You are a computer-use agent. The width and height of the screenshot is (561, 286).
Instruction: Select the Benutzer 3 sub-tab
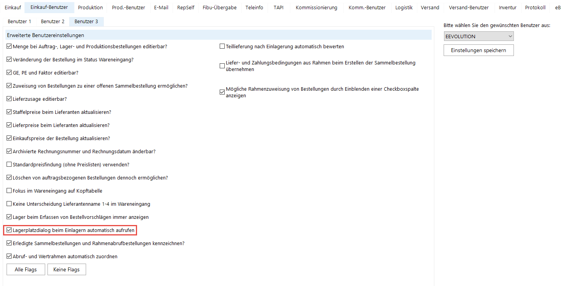click(86, 22)
